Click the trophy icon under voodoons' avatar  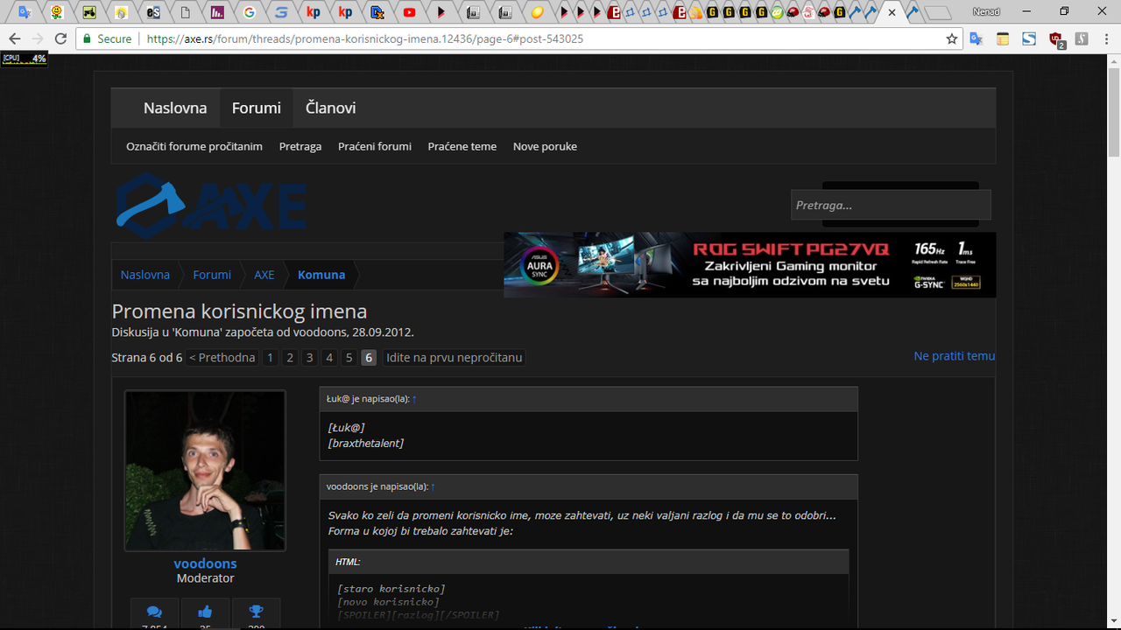[256, 612]
